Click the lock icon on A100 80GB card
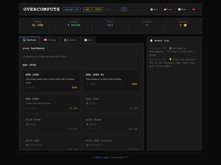This screenshot has width=221, height=165. (x=87, y=124)
